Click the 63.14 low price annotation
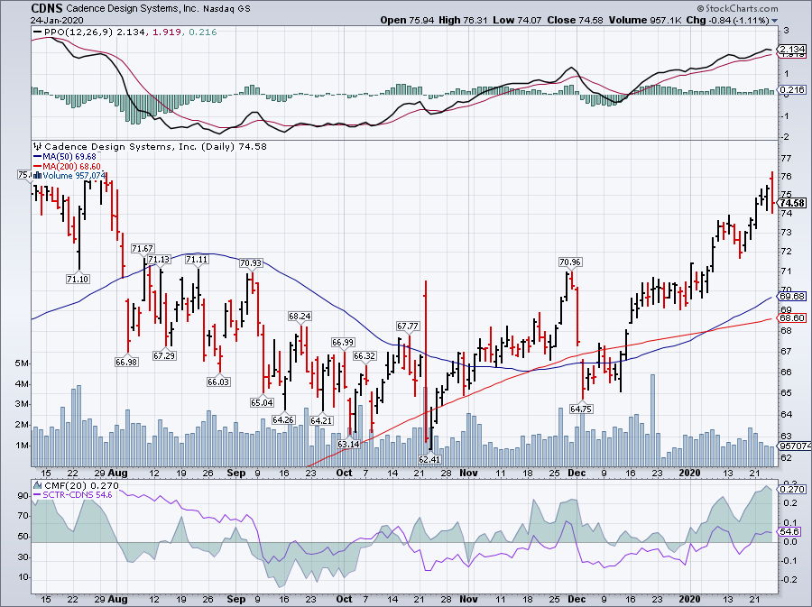 (x=348, y=444)
